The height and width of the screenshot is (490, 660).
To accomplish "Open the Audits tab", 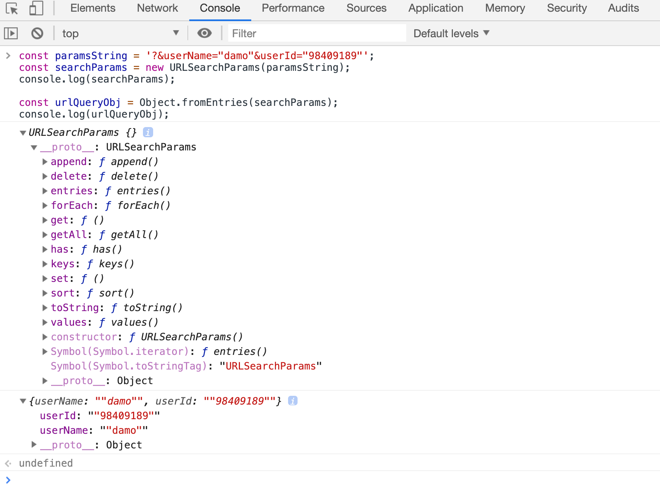I will 624,8.
